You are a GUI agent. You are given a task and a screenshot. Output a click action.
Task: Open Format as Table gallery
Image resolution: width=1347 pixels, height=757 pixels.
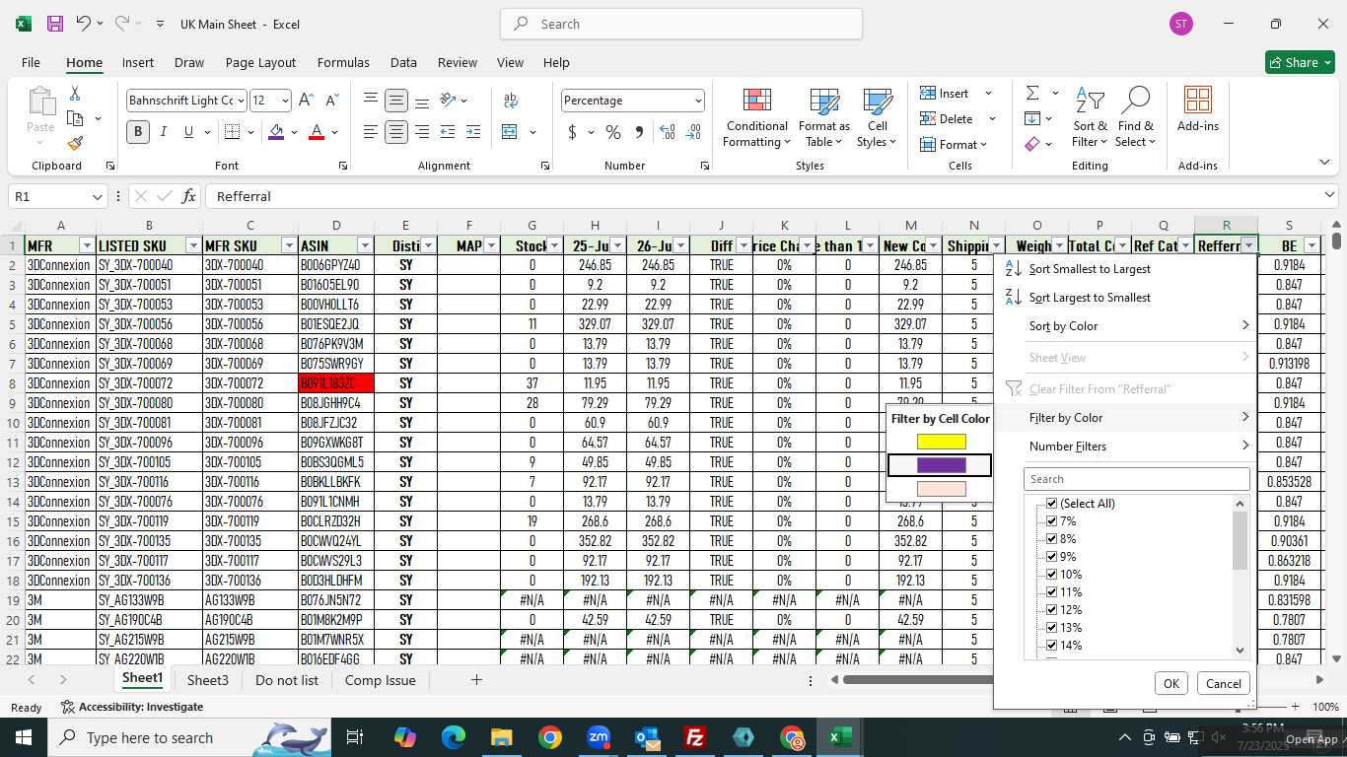click(x=823, y=118)
